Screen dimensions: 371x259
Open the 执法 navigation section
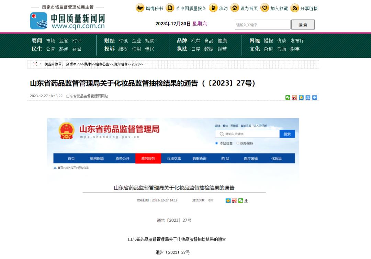[182, 49]
